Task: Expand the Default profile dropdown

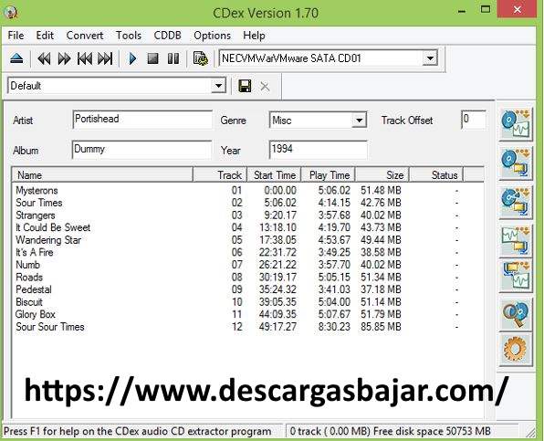Action: (x=218, y=86)
